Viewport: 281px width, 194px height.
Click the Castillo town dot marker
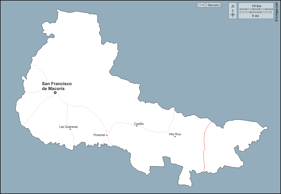tap(137, 126)
